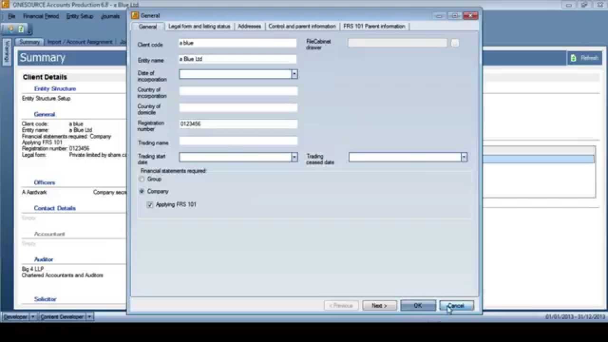The width and height of the screenshot is (608, 342).
Task: Select the Group radio button
Action: pos(142,179)
